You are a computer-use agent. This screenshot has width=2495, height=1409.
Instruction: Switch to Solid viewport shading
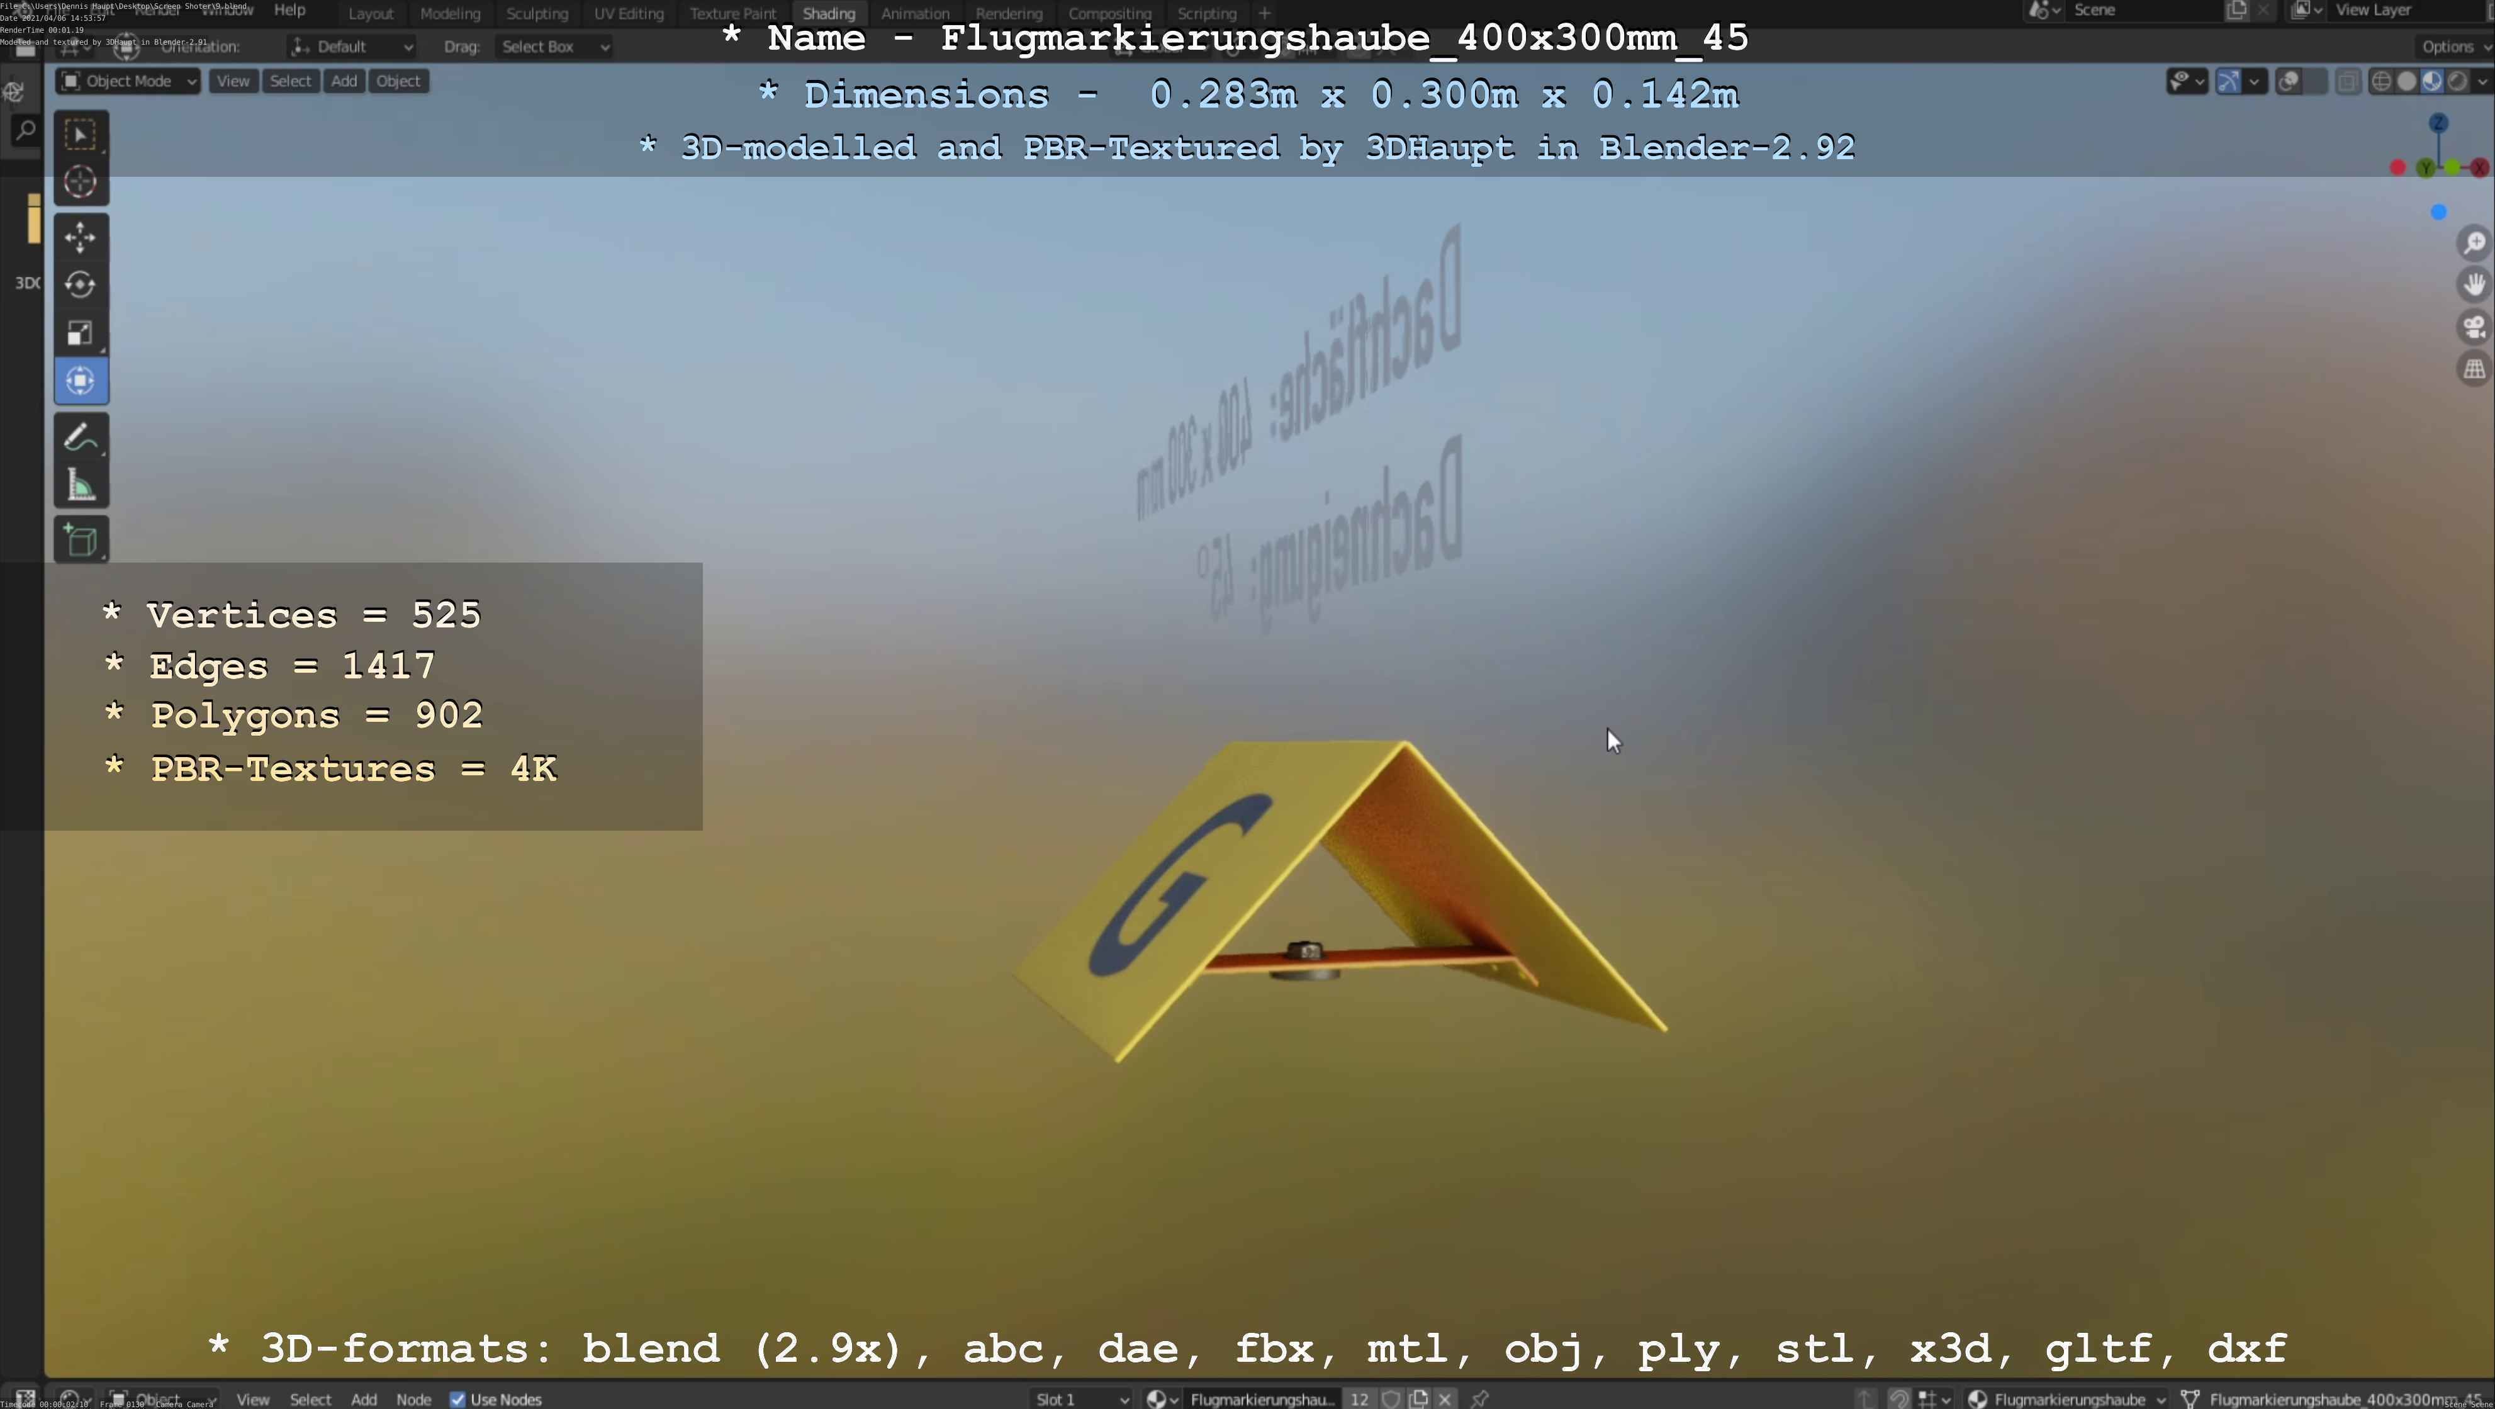point(2407,81)
